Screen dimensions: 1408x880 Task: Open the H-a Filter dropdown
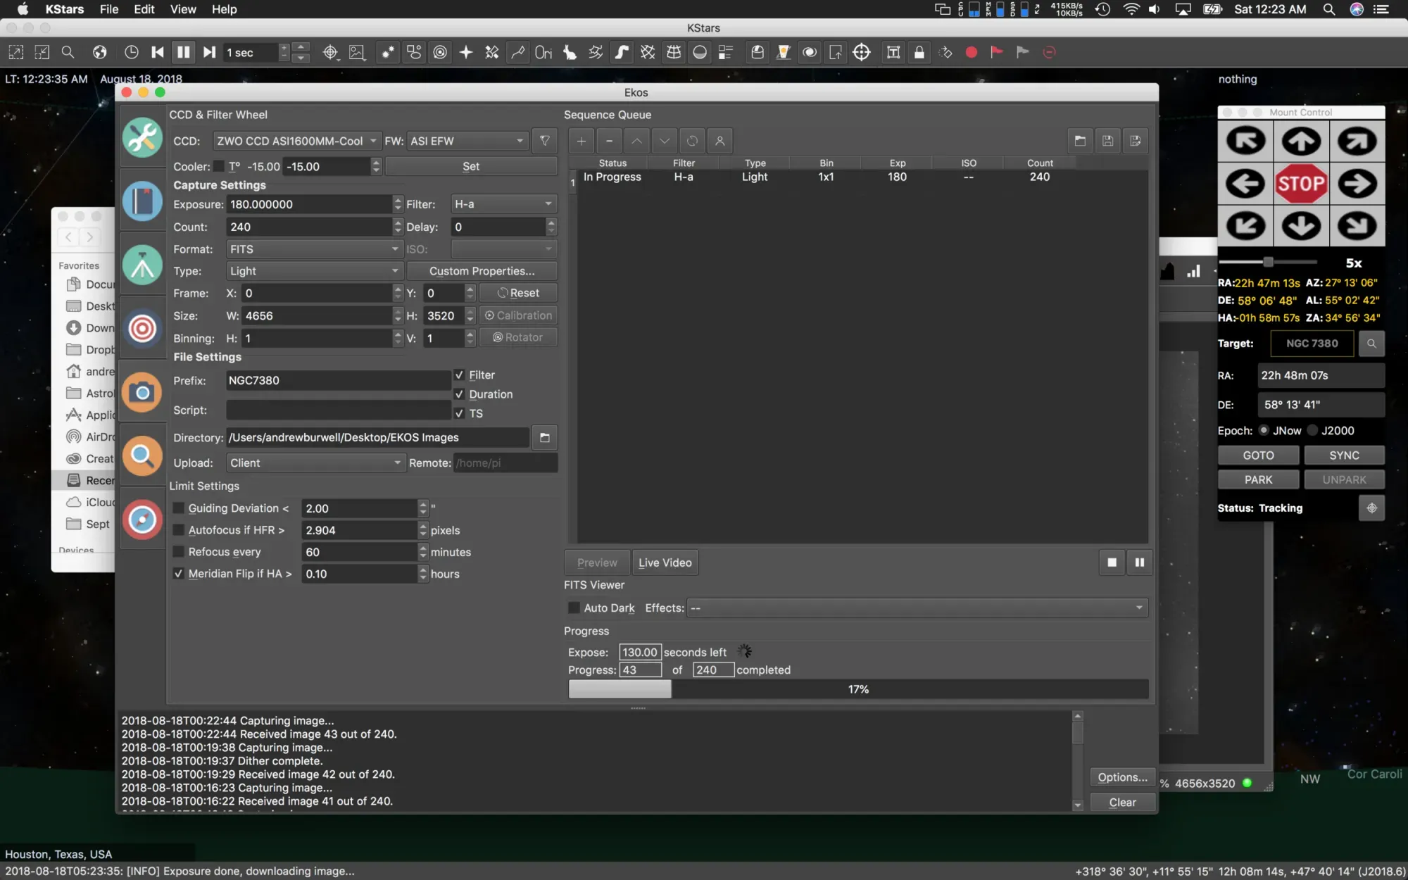tap(503, 204)
